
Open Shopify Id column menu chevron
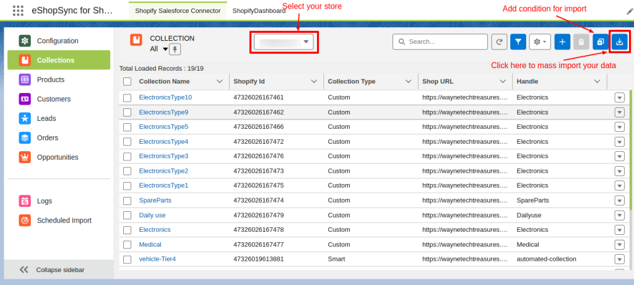314,81
